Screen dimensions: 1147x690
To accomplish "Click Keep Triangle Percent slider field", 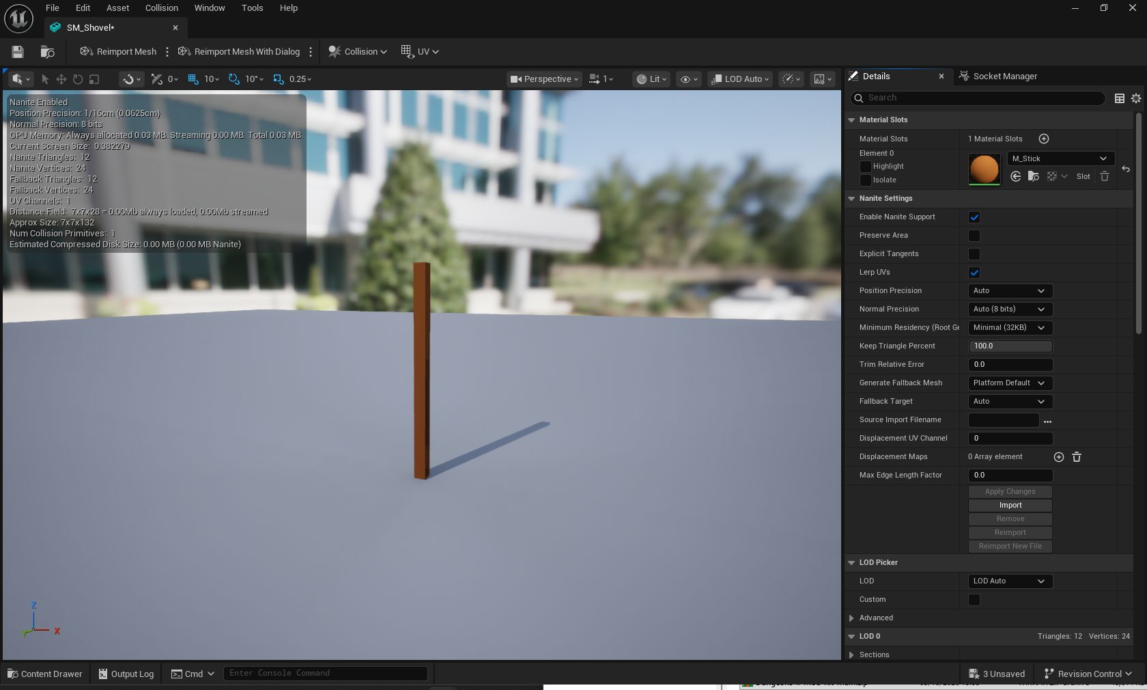I will tap(1010, 346).
